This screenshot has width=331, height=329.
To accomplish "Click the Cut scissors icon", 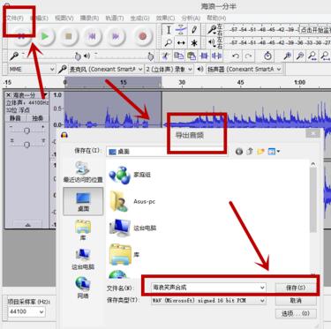I will pos(166,56).
